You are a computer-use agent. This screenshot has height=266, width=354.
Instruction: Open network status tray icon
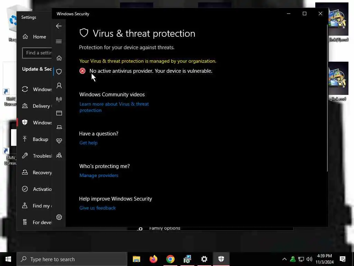click(x=301, y=259)
